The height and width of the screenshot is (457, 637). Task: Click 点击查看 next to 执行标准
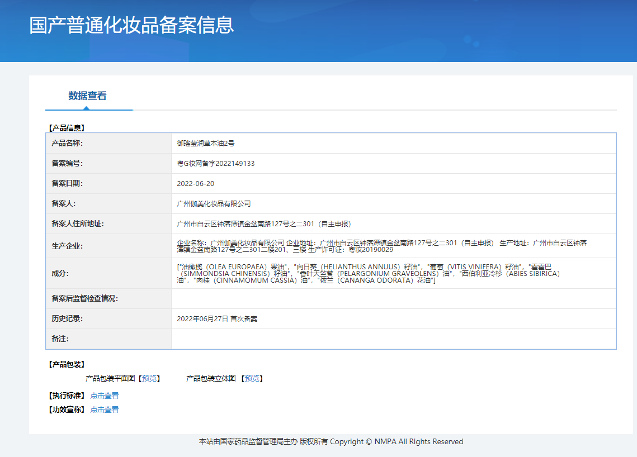(104, 395)
